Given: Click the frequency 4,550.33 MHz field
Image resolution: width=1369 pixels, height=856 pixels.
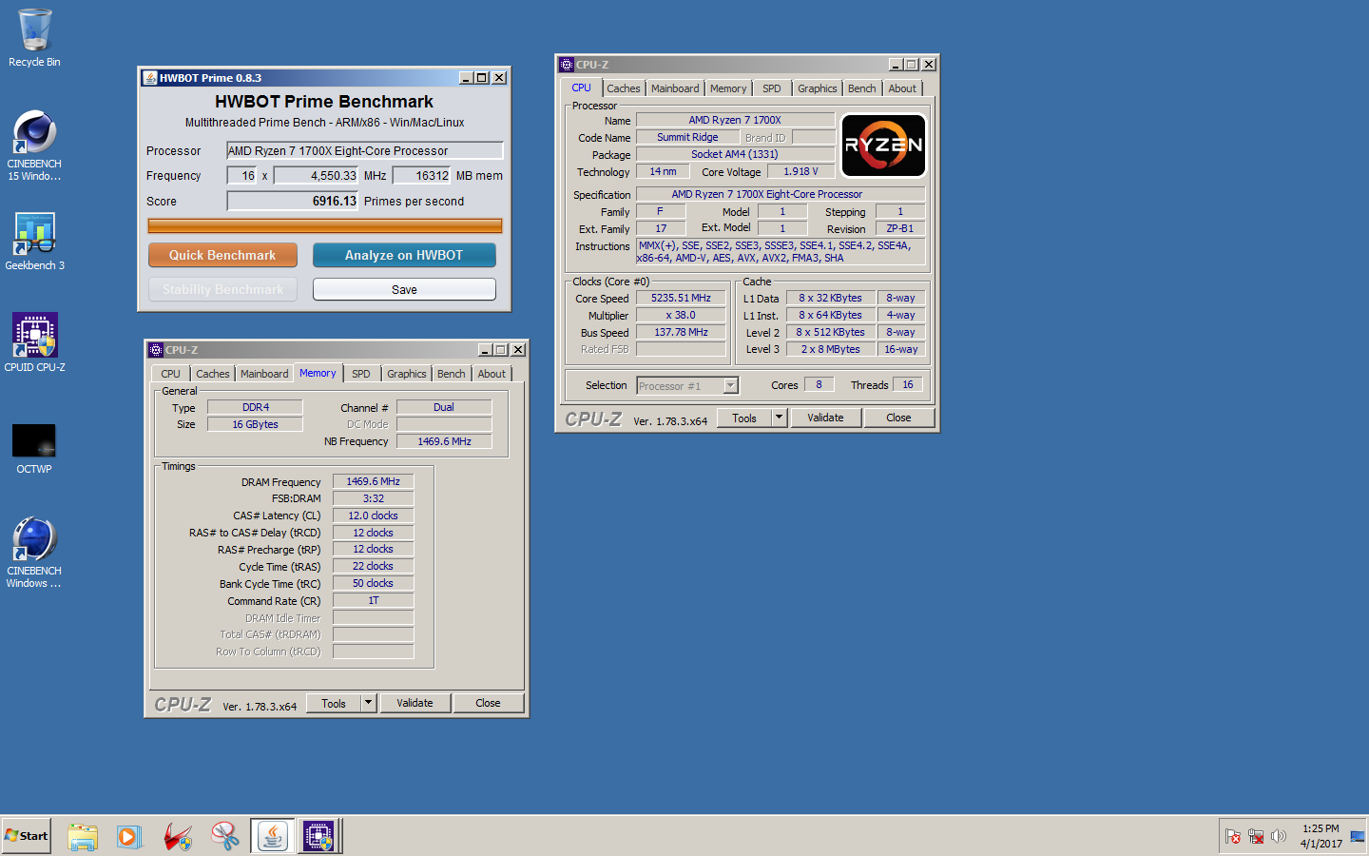Looking at the screenshot, I should click(x=317, y=175).
